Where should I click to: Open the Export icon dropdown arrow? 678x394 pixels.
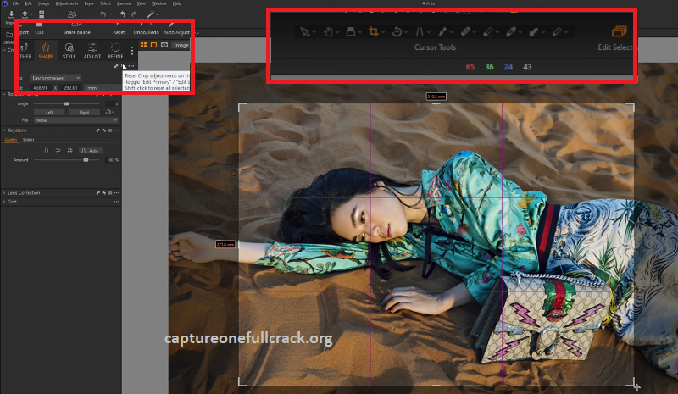click(32, 14)
